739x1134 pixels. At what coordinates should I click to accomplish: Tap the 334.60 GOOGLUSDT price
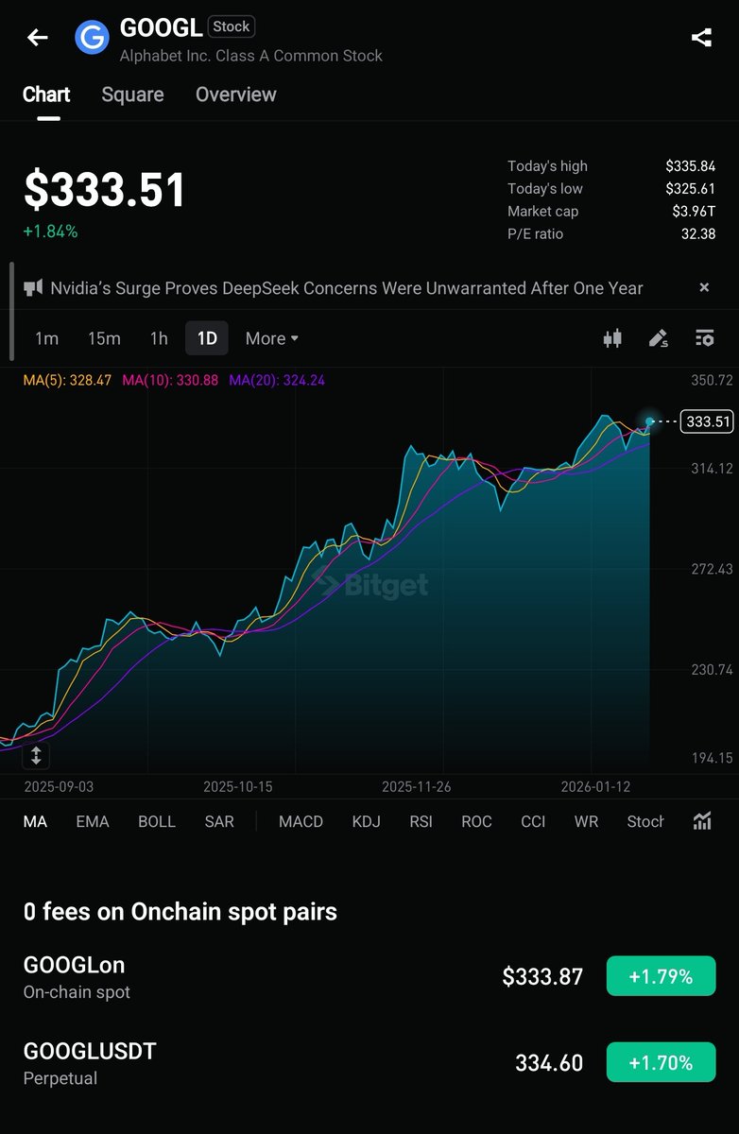[549, 1063]
